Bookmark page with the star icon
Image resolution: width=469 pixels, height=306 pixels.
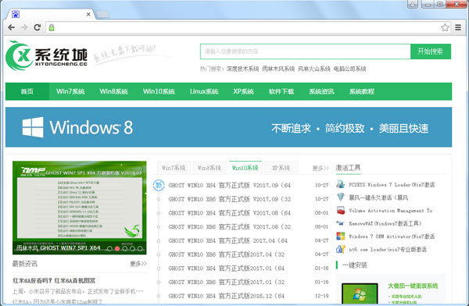445,27
